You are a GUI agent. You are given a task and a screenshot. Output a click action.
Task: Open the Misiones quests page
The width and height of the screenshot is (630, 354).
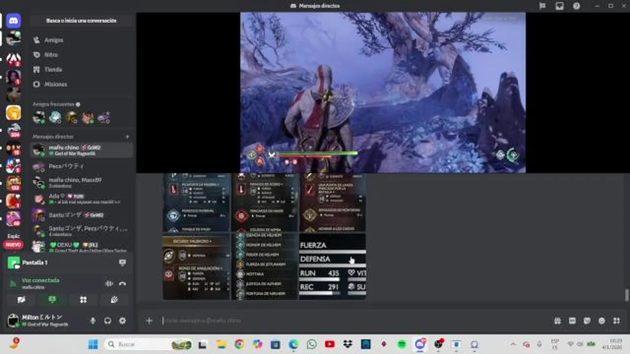pos(81,85)
